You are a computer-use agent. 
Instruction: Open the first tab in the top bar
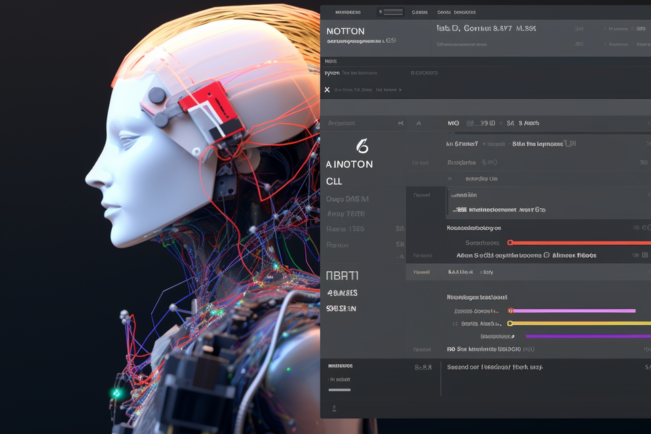point(348,12)
